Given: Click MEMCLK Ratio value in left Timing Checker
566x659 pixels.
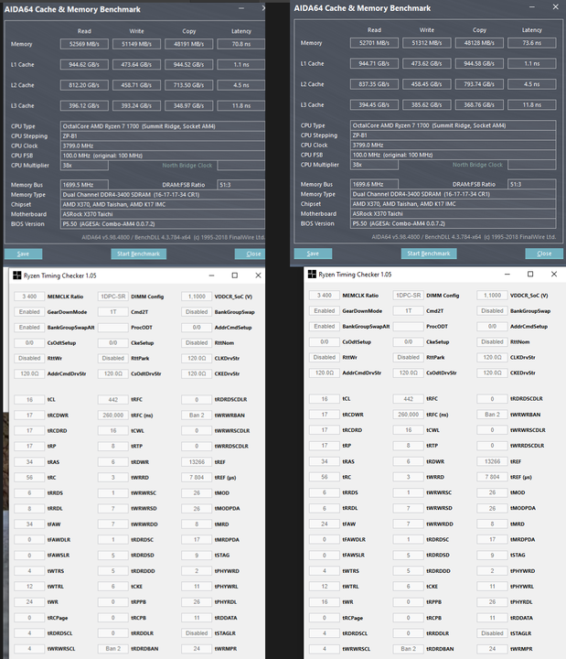Looking at the screenshot, I should (29, 297).
